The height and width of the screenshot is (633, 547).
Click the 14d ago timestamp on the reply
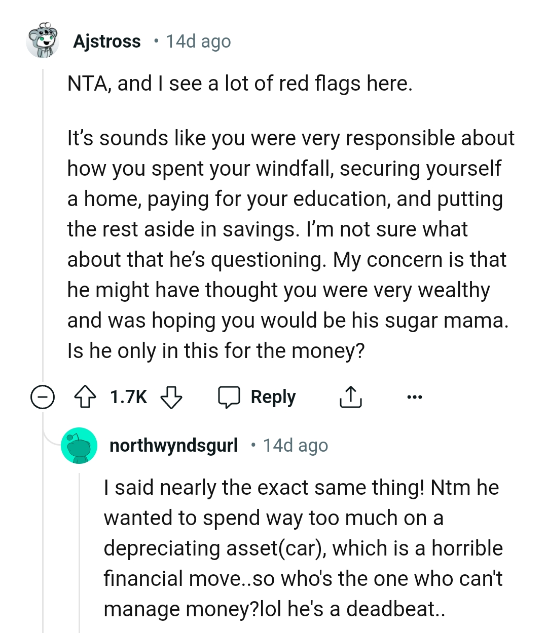(295, 445)
